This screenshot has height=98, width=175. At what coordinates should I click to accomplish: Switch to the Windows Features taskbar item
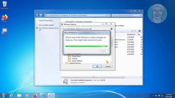[x=51, y=96]
